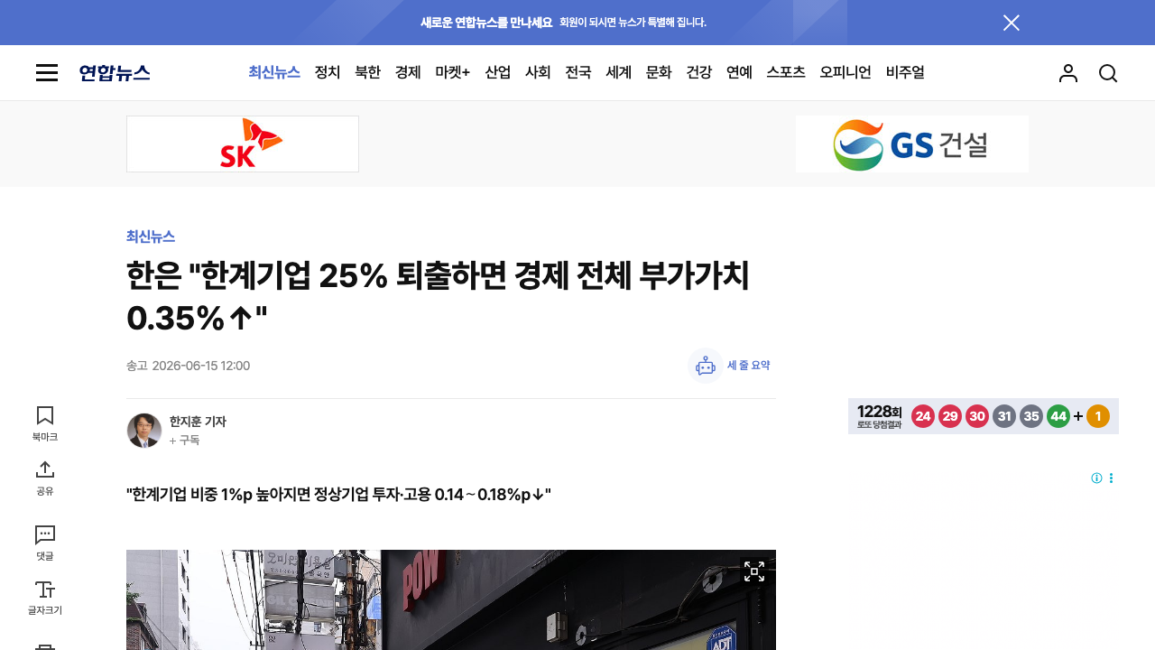Screen dimensions: 1155x650
Task: Open the 전국 section
Action: point(578,73)
